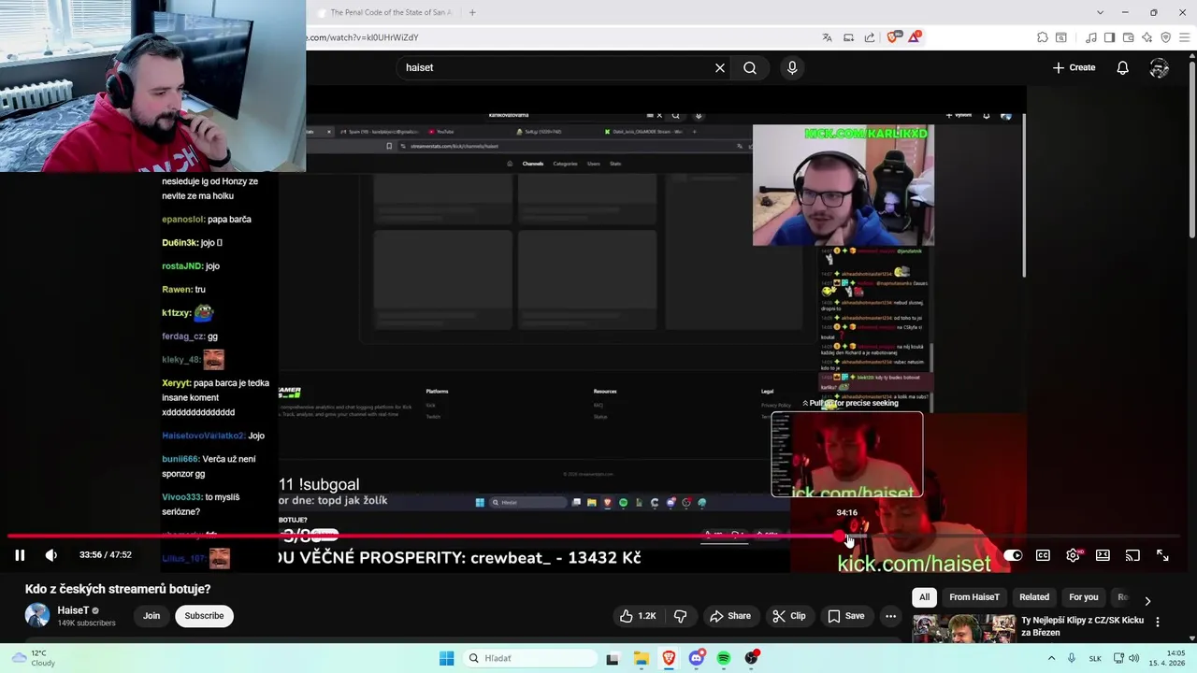1197x673 pixels.
Task: Open the Windows Start menu
Action: (446, 658)
